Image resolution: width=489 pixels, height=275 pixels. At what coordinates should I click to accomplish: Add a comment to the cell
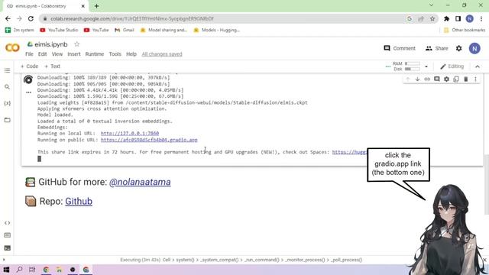[x=436, y=79]
